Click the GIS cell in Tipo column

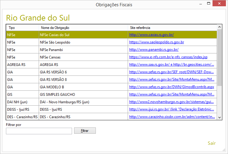tap(22, 94)
